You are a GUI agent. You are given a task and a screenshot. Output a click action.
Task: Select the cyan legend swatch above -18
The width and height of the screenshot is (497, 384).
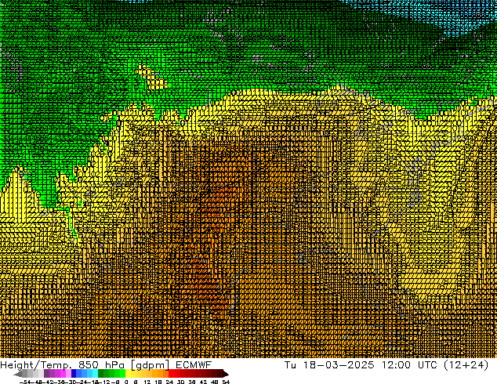(x=95, y=373)
